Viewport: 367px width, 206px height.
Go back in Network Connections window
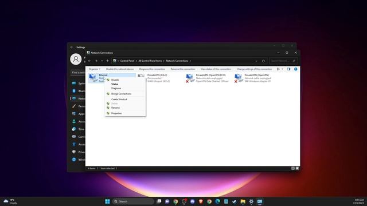[x=89, y=61]
